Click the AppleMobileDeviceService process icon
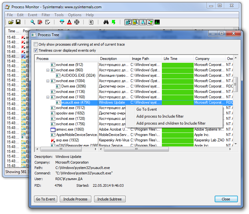249x214 pixels. [53, 135]
